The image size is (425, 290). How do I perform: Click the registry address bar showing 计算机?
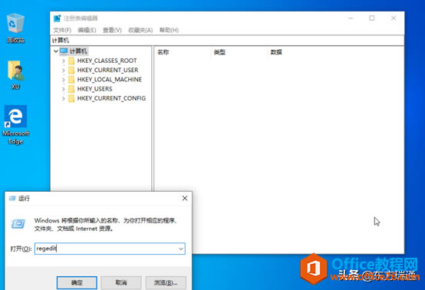click(227, 41)
